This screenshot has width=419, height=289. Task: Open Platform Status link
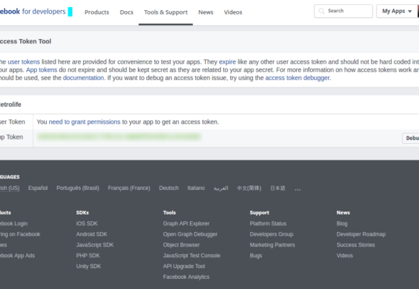point(268,223)
